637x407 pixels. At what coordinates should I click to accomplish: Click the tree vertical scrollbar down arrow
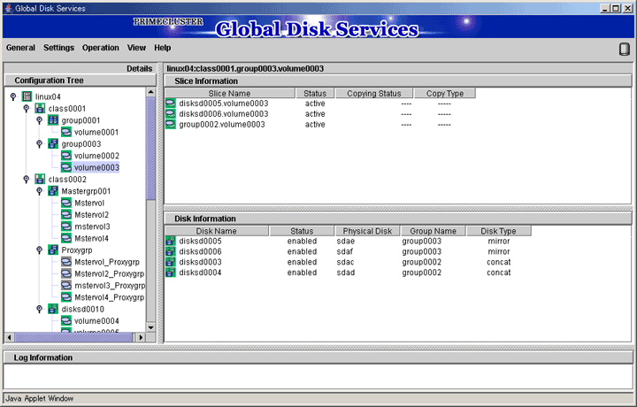coord(150,327)
